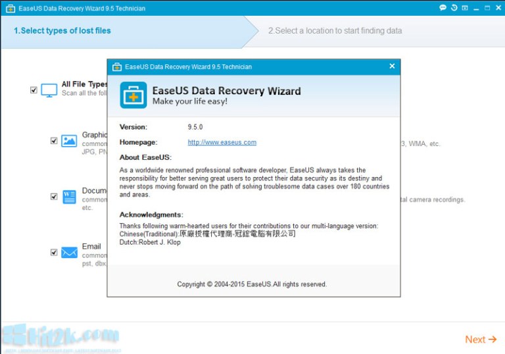The width and height of the screenshot is (505, 354).
Task: Close the About dialog
Action: (x=392, y=66)
